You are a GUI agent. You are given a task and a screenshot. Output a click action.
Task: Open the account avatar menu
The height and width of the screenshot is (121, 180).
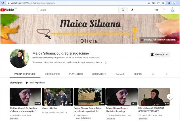tap(172, 10)
